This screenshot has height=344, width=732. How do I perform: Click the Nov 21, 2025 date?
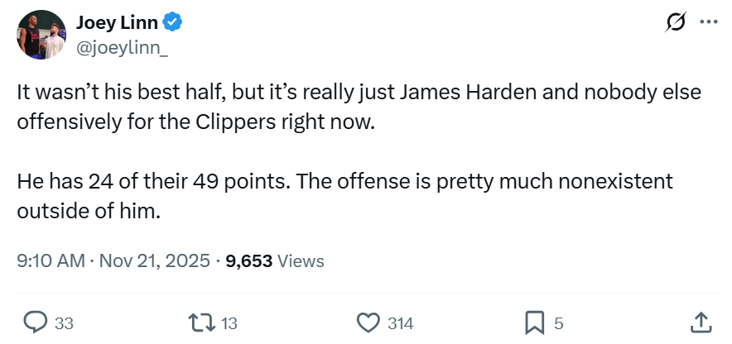[x=154, y=261]
